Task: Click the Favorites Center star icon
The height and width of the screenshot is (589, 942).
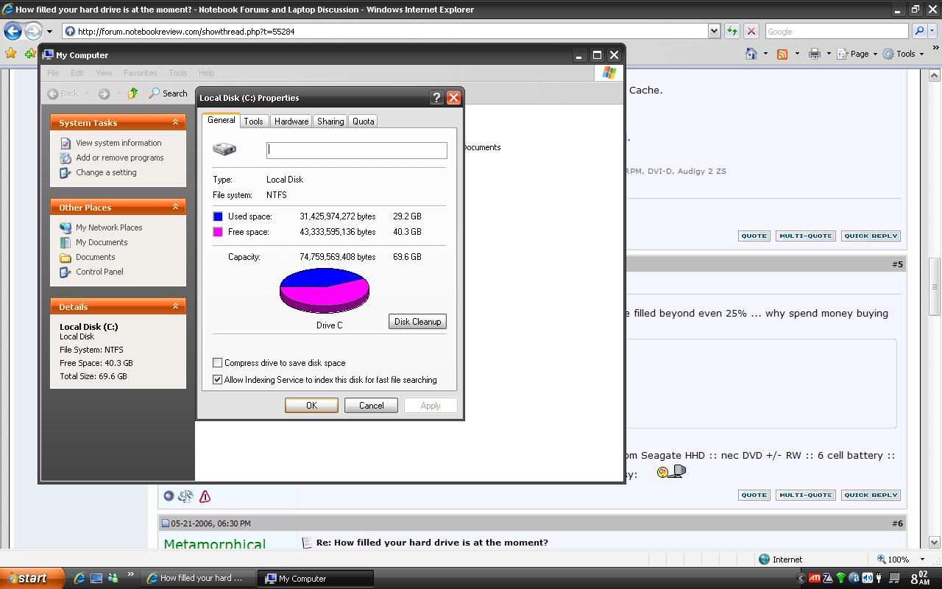Action: [x=10, y=53]
